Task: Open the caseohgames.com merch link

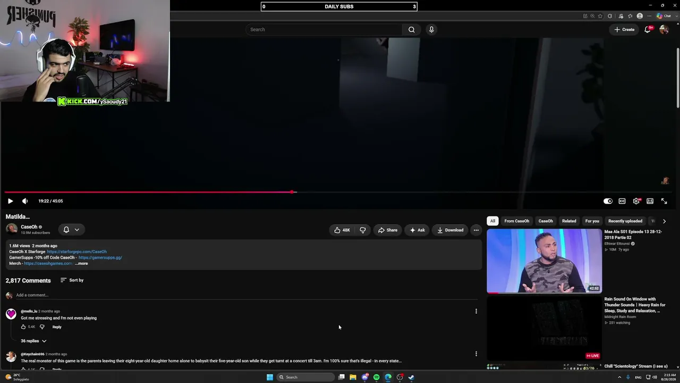Action: [x=48, y=263]
